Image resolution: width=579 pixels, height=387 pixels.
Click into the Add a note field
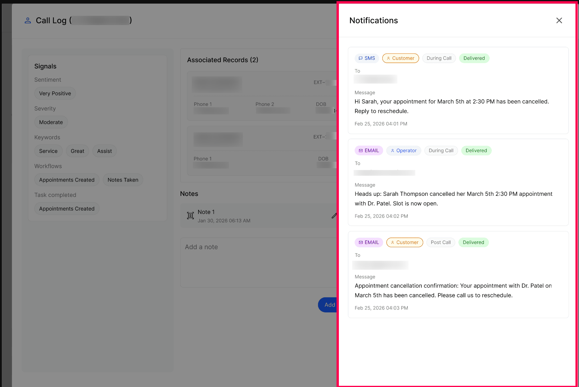pyautogui.click(x=258, y=262)
